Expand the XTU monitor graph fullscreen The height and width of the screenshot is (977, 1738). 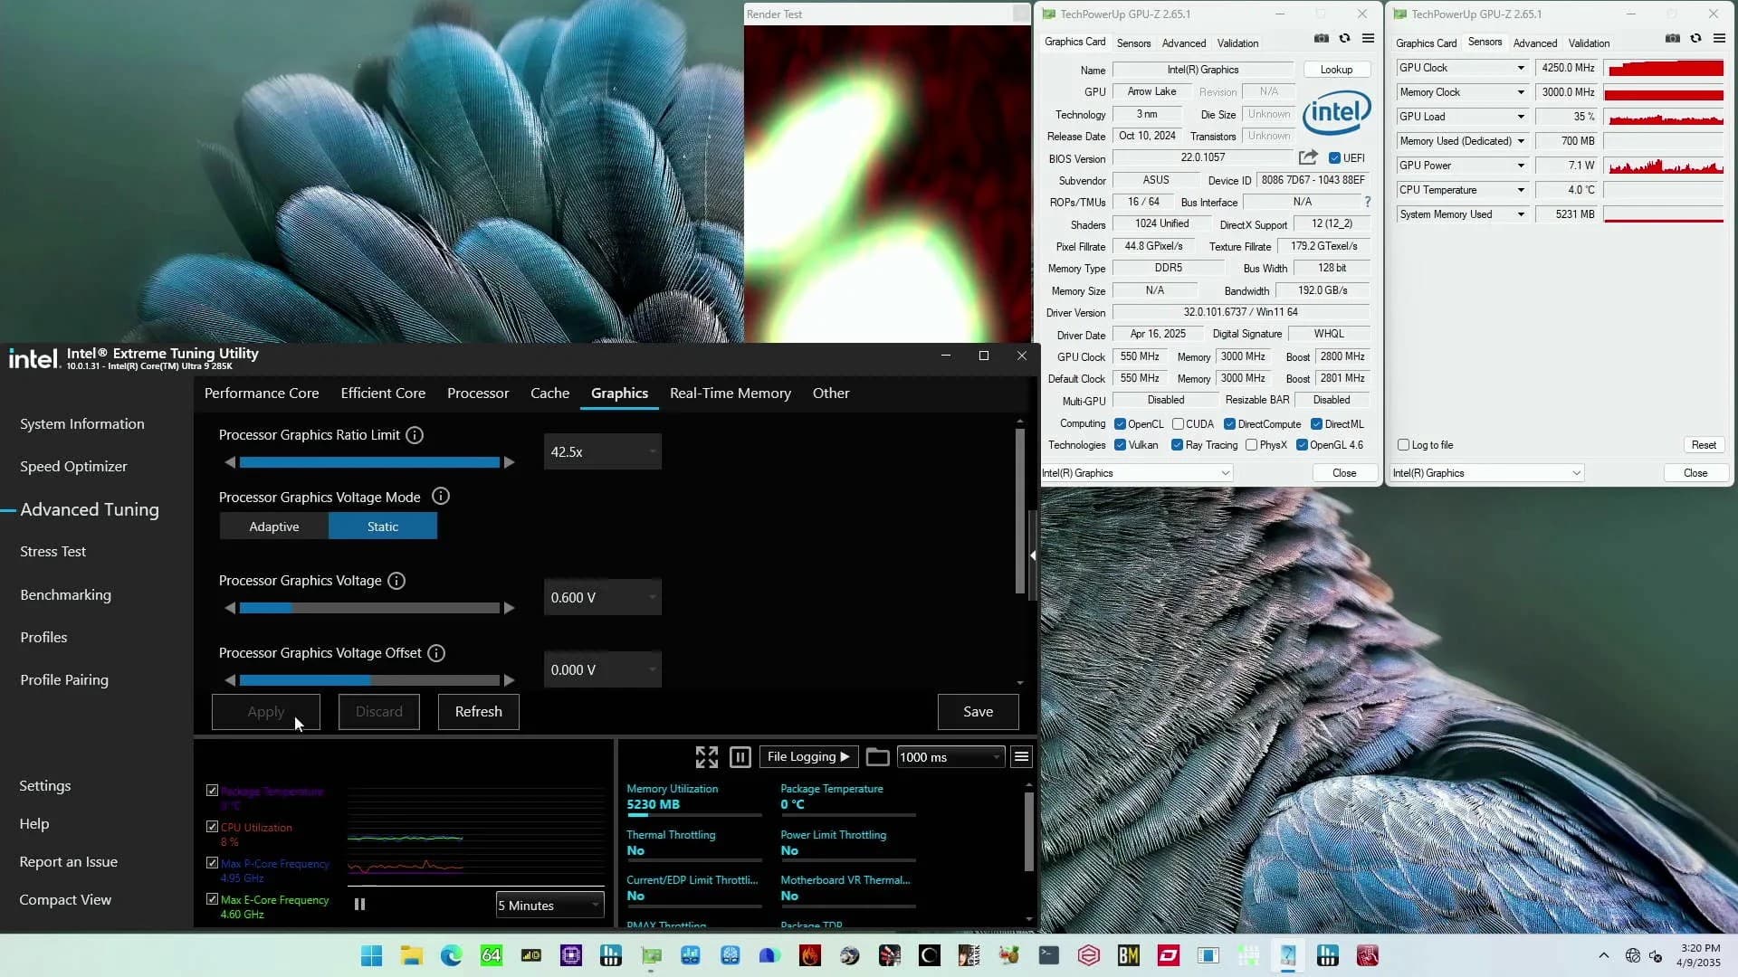tap(706, 757)
